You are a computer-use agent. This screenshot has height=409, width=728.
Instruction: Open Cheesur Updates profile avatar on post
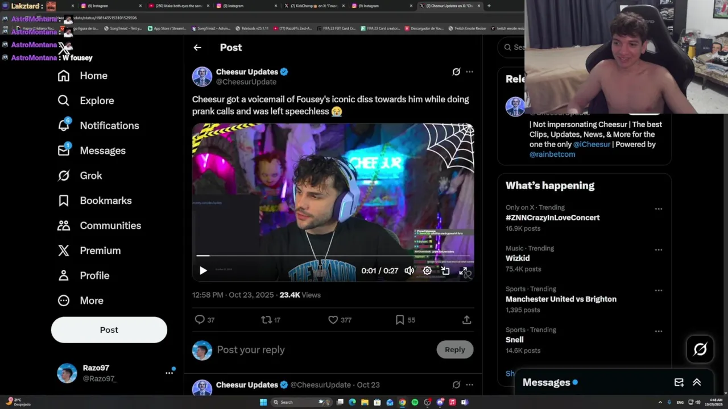(202, 77)
